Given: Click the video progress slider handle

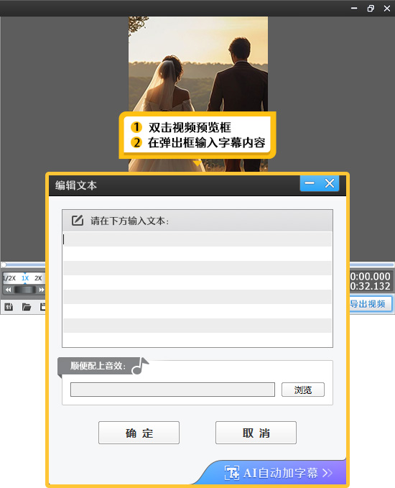Looking at the screenshot, I should [x=4, y=265].
